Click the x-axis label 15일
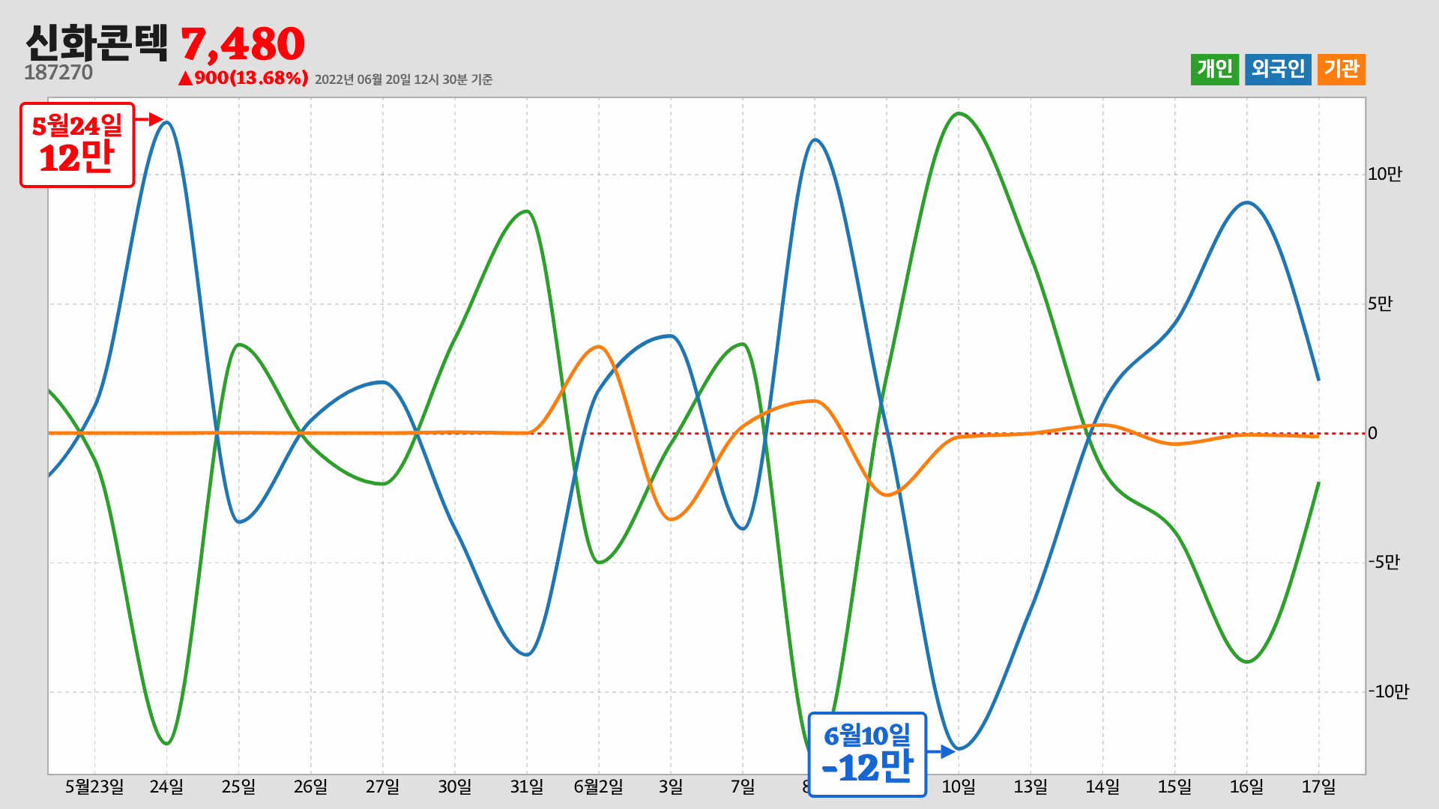This screenshot has height=809, width=1439. pos(1174,787)
